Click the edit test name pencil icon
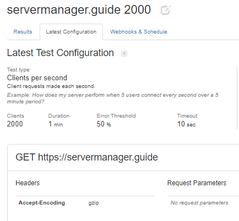Viewport: 239px width, 221px height. [166, 10]
